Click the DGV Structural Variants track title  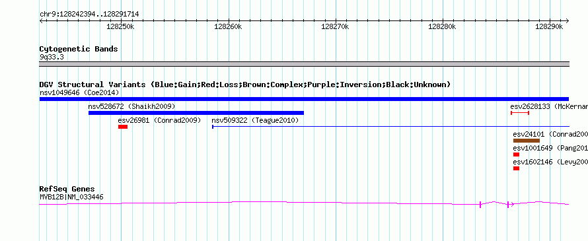(245, 85)
